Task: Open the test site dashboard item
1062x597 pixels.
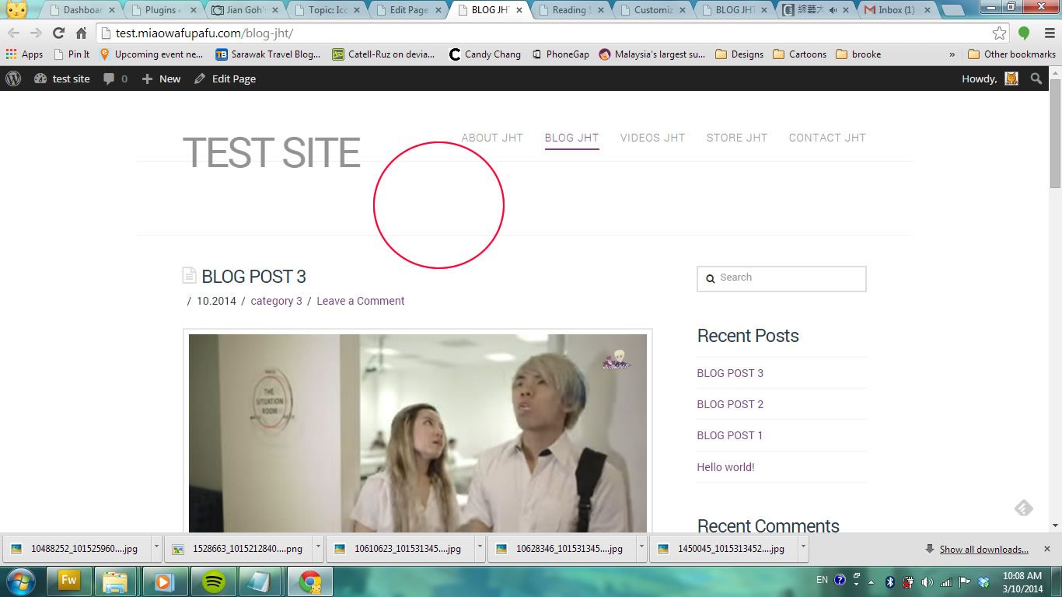Action: click(x=62, y=79)
